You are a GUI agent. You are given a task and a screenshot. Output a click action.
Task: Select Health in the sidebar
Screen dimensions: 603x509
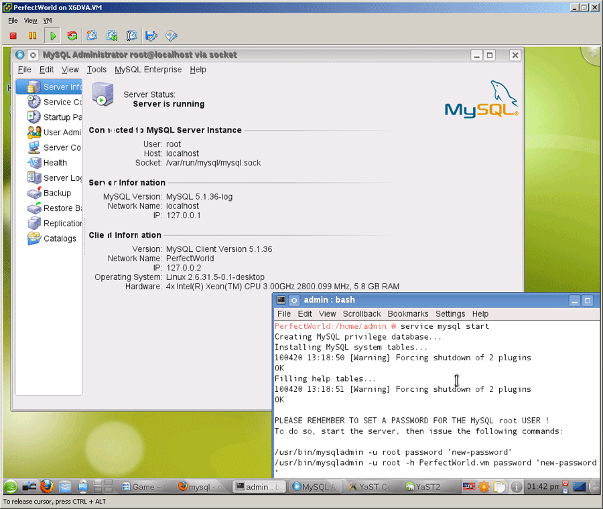click(x=48, y=163)
